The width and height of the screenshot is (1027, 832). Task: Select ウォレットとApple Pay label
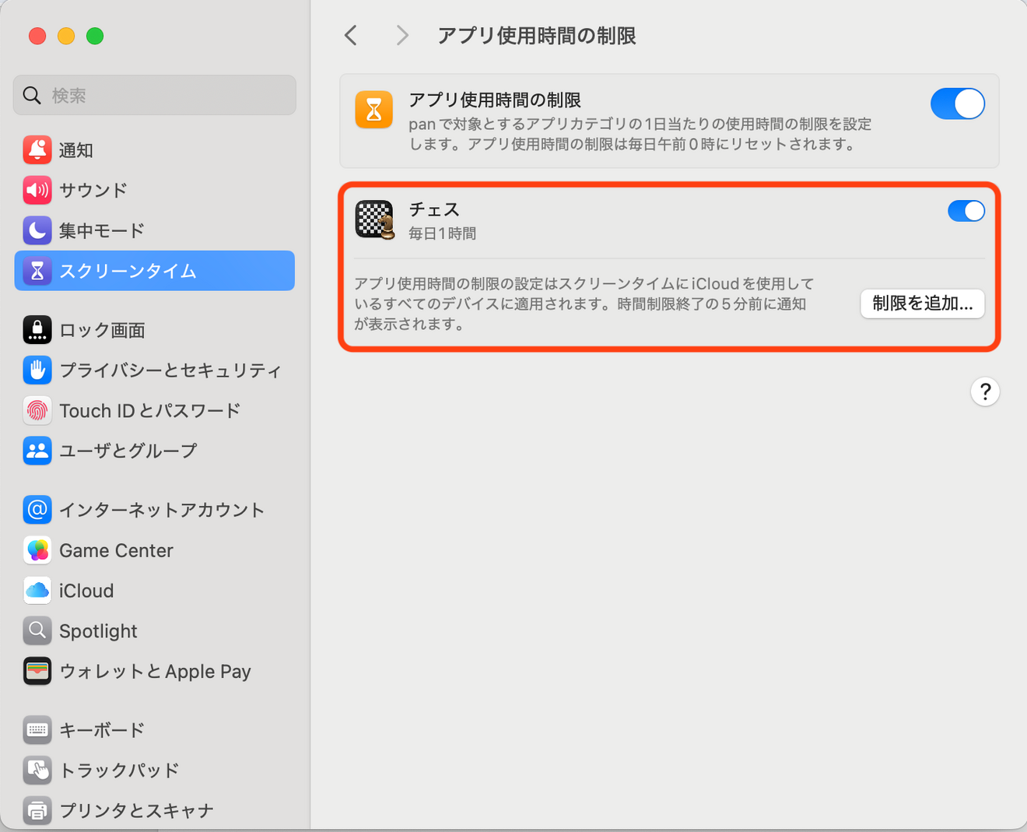(x=155, y=672)
